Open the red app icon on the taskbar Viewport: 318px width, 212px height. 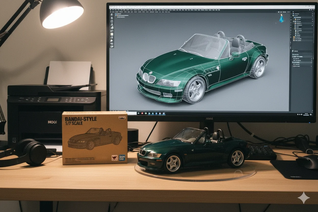[142, 113]
